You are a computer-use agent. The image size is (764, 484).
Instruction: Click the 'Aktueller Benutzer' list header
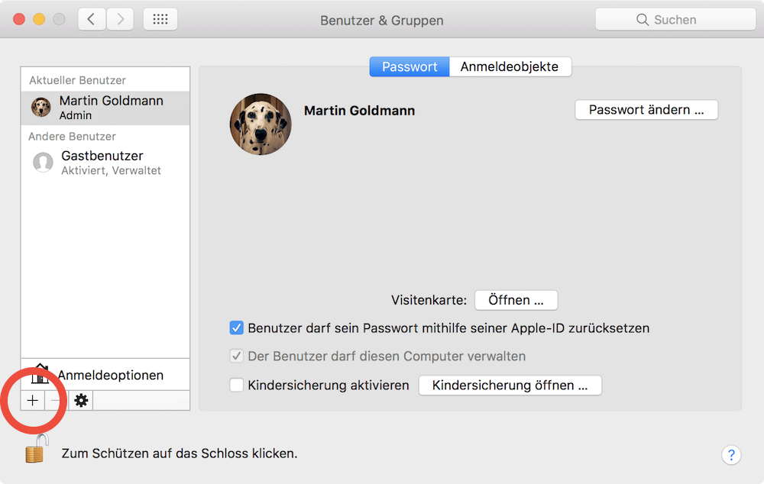click(x=77, y=80)
